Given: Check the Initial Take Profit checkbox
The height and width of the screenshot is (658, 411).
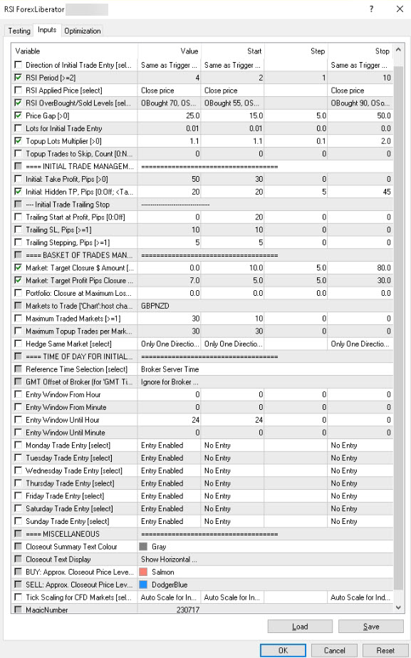Looking at the screenshot, I should tap(18, 179).
